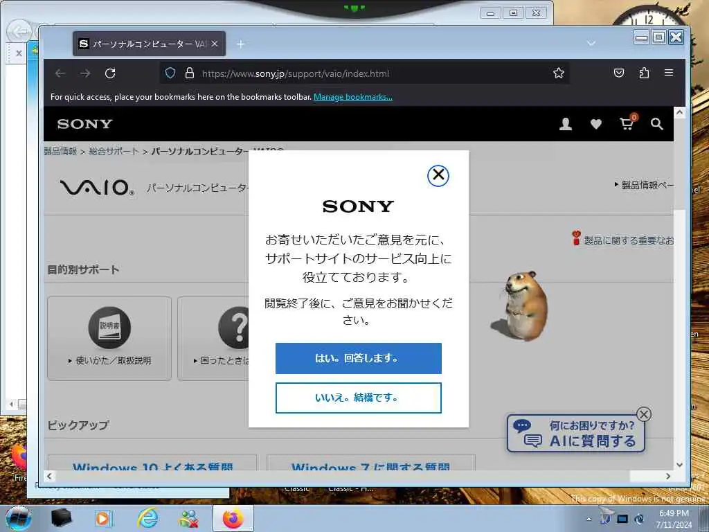
Task: Launch the media player taskbar icon
Action: (103, 518)
